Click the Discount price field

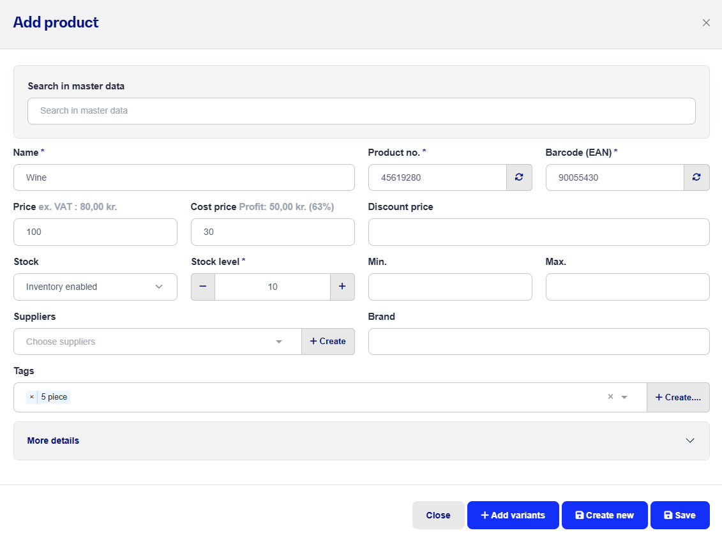click(x=539, y=232)
